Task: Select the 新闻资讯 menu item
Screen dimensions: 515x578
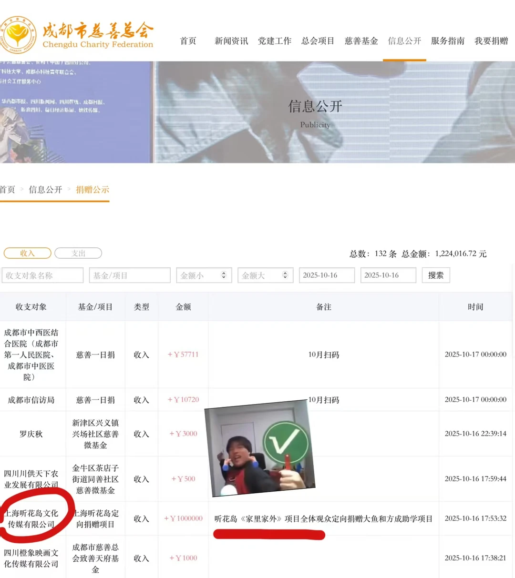Action: (x=231, y=41)
